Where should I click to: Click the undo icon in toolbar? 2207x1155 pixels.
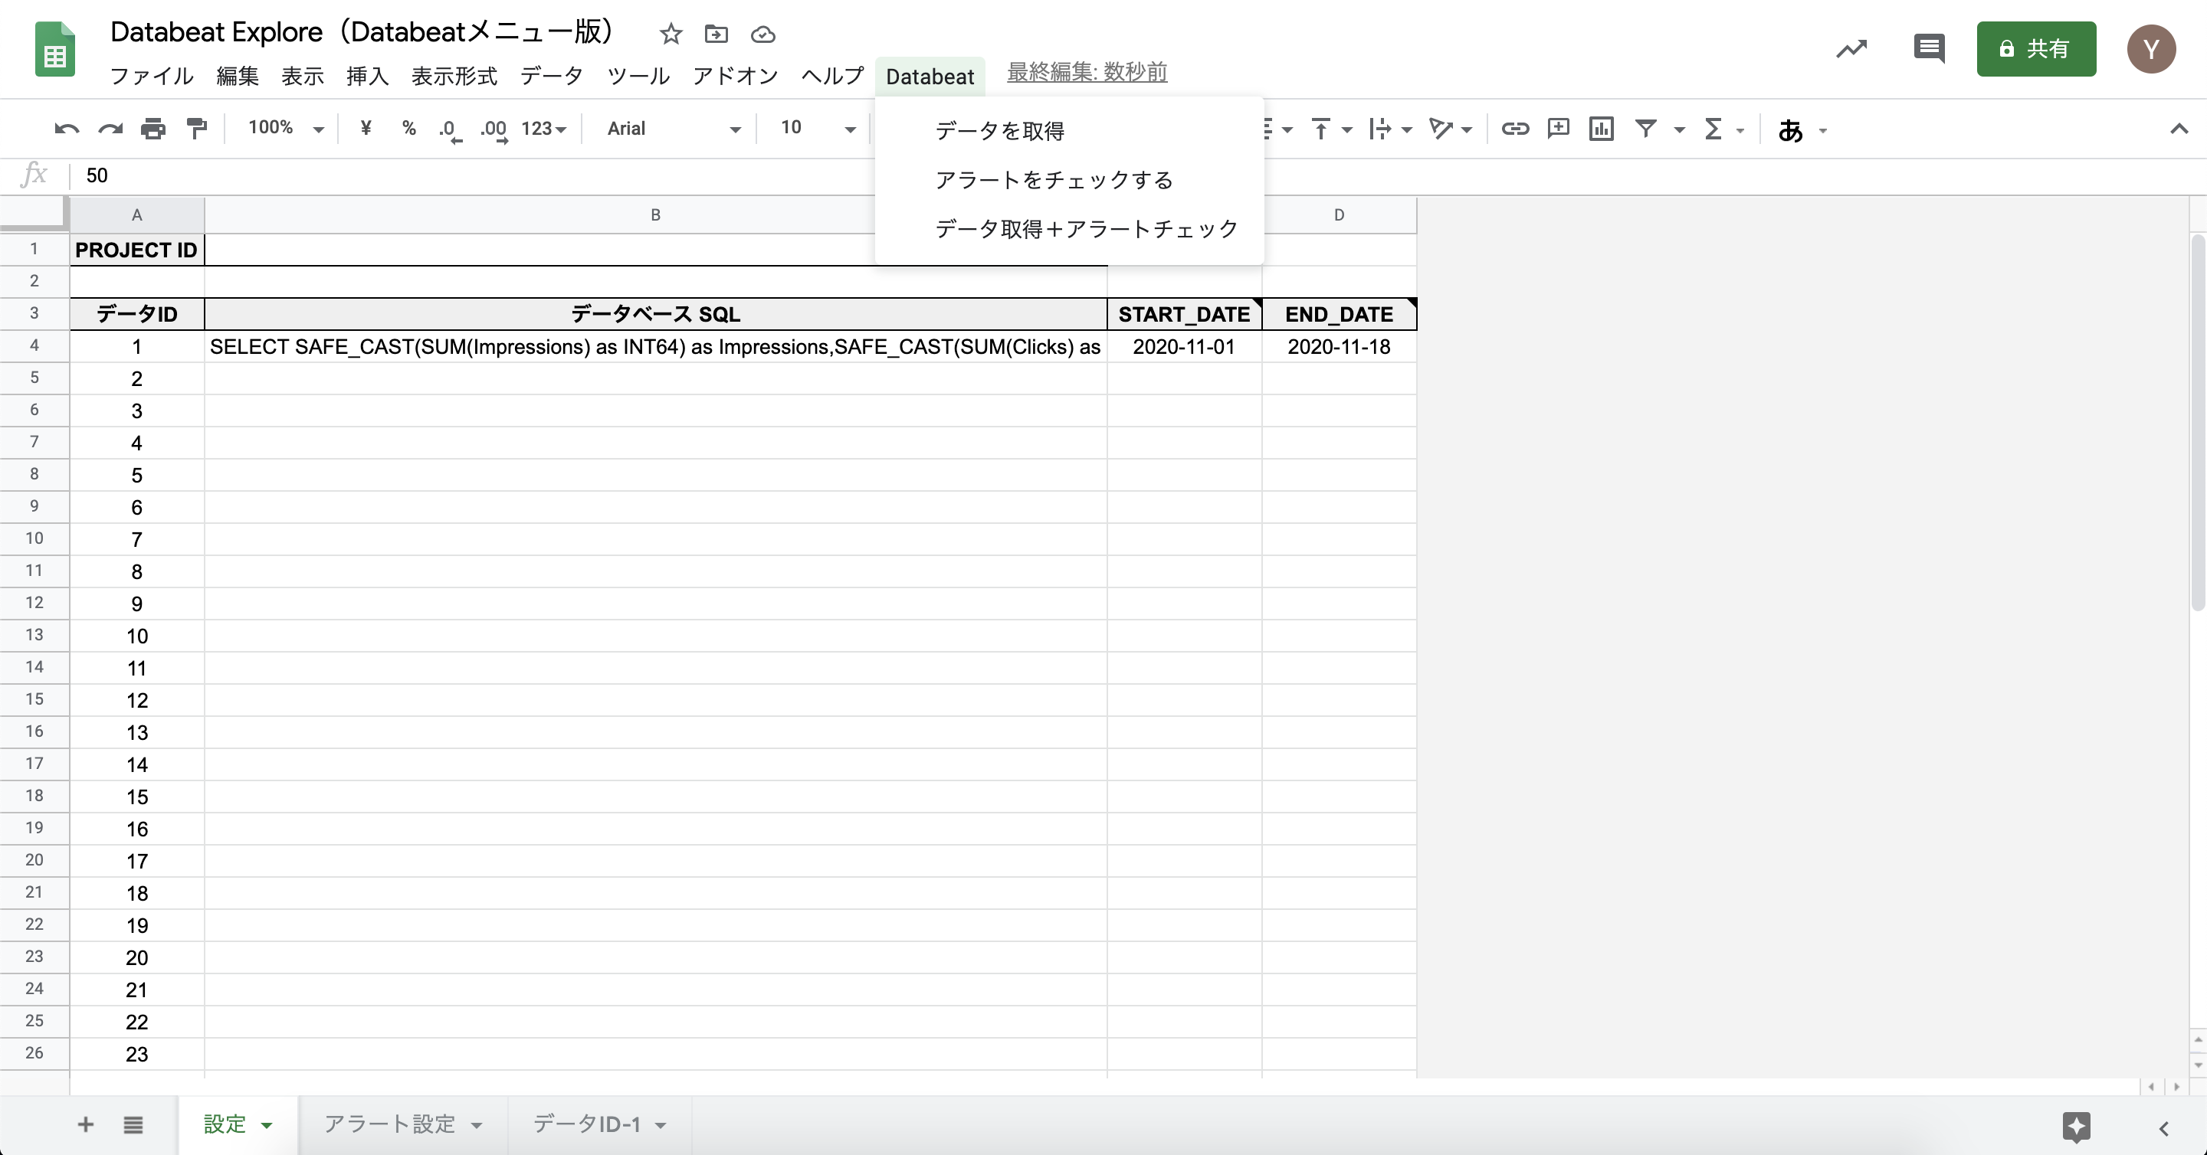pyautogui.click(x=66, y=129)
